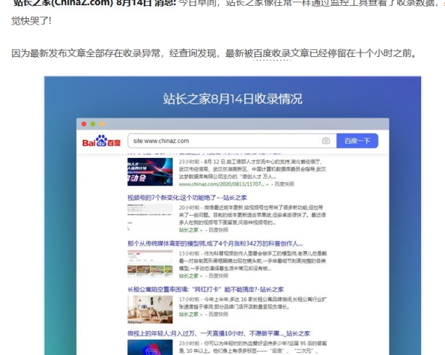Click the 20小时前 snippet about 微信最近版本更新
This screenshot has width=445, height=355.
click(252, 215)
